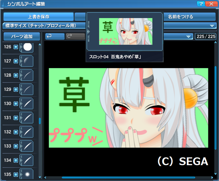
Task: Click the orange hair bell on canvas
Action: coord(190,98)
